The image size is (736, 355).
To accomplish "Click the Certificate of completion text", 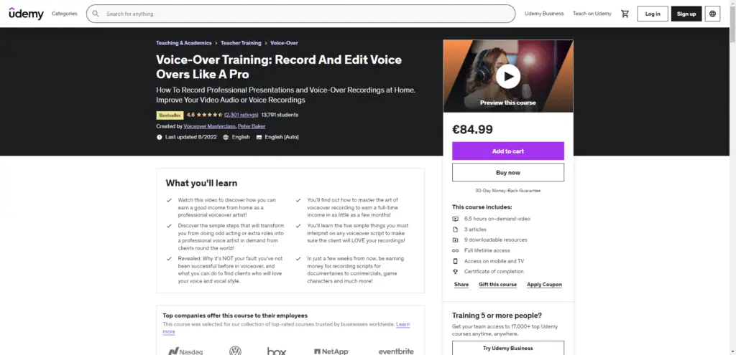I will (494, 272).
